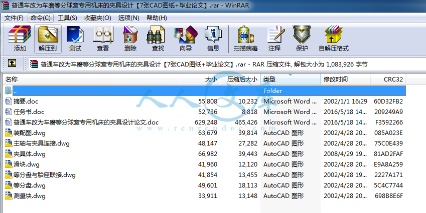
Task: Open the 工具(S) menu
Action: [67, 18]
